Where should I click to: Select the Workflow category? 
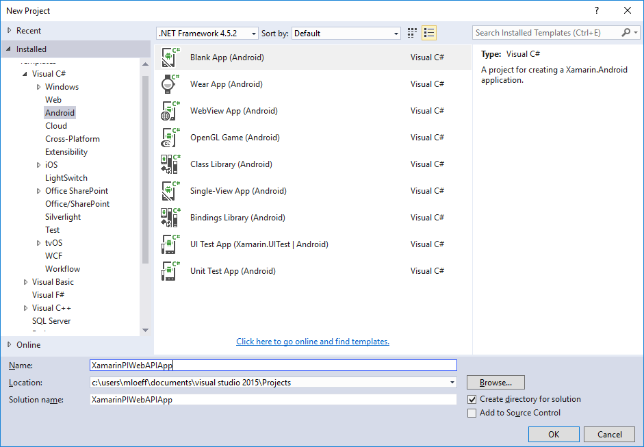click(x=63, y=269)
